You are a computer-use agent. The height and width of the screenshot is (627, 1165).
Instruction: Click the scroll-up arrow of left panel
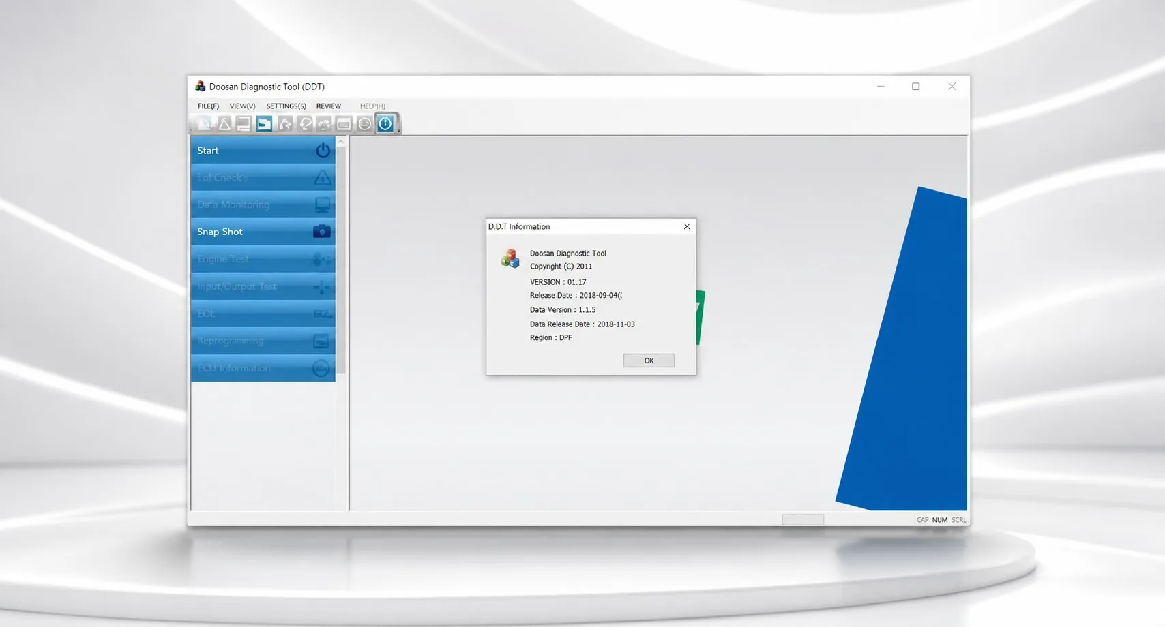click(341, 141)
